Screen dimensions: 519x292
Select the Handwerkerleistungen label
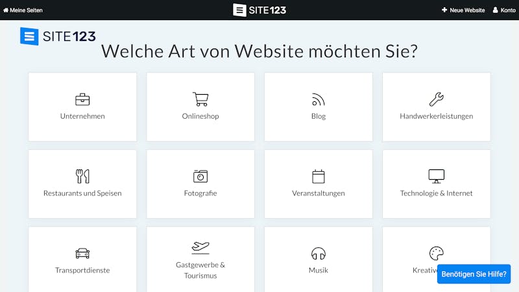tap(436, 116)
